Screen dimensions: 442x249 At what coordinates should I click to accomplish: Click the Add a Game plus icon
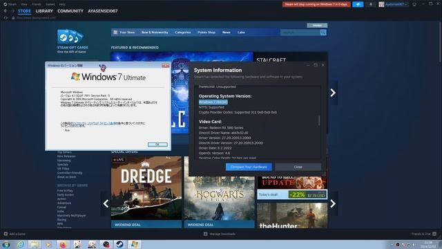(6, 234)
